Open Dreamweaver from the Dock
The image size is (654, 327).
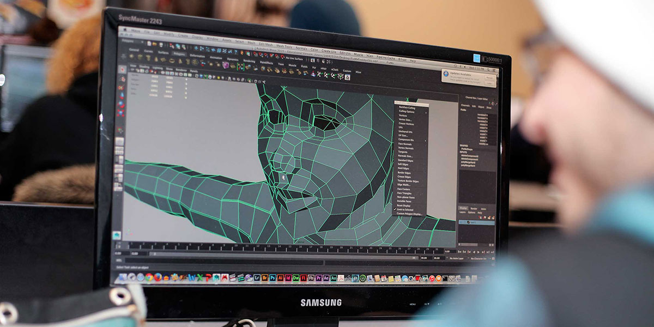(x=295, y=277)
